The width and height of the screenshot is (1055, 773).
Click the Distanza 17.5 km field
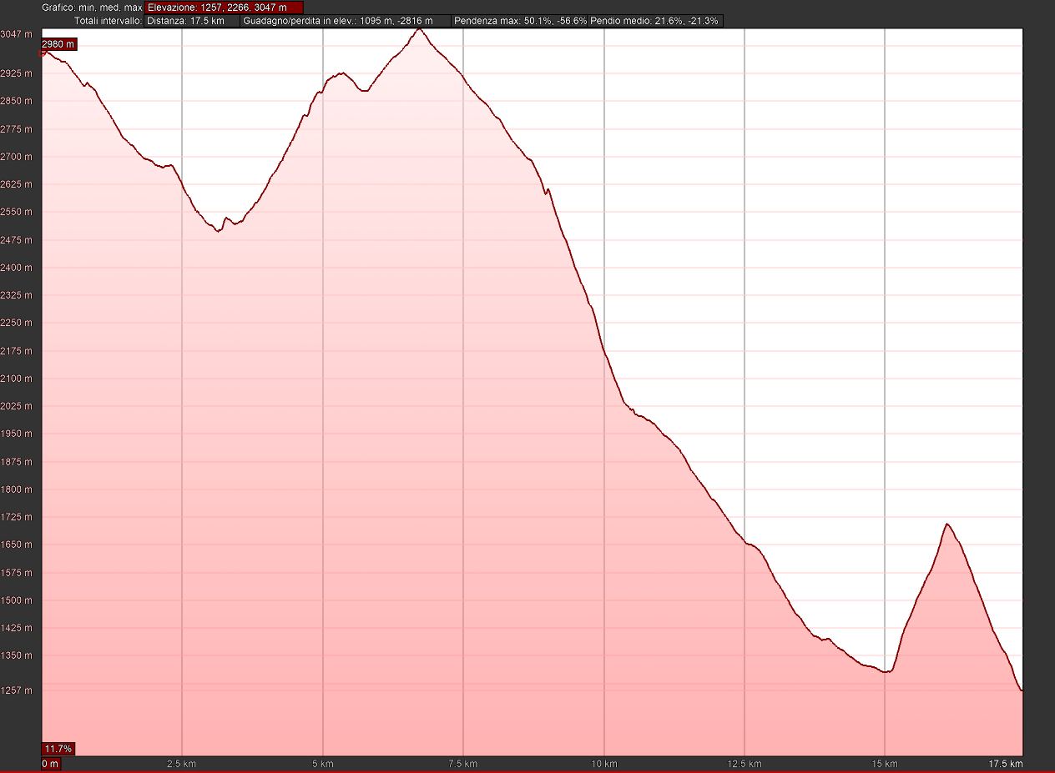(x=191, y=21)
